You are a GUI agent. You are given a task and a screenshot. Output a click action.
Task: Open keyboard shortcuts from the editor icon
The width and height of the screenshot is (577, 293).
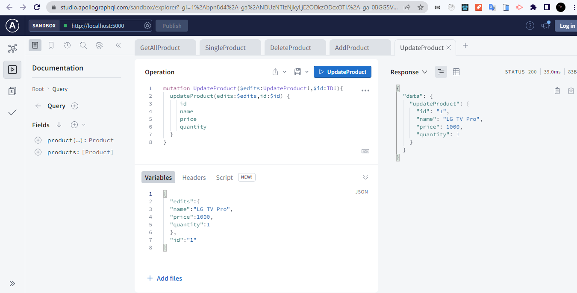[x=365, y=151]
